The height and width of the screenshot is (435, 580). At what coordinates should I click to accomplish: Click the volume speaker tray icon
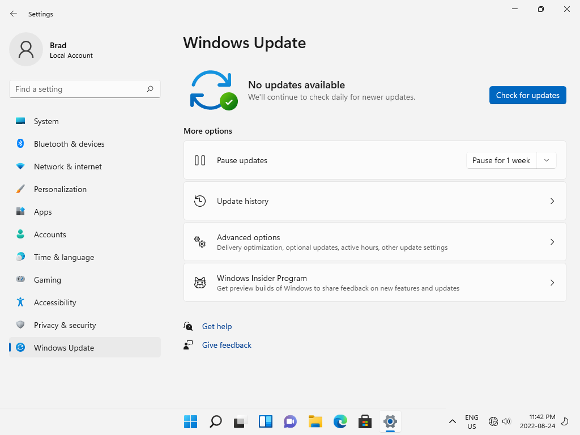click(506, 421)
